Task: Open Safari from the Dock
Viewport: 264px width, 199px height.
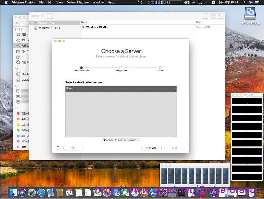Action: 41,193
